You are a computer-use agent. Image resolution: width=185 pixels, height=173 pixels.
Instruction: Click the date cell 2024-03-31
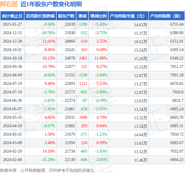(12, 134)
